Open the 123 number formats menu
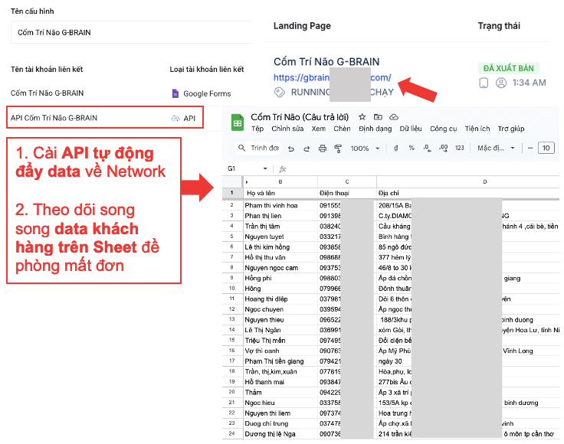Viewport: 564px width, 444px height. (x=460, y=148)
